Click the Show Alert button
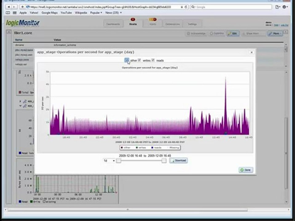The width and height of the screenshot is (295, 221). (253, 33)
